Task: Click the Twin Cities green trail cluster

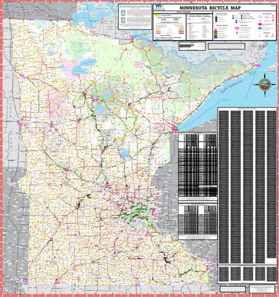Action: click(137, 213)
